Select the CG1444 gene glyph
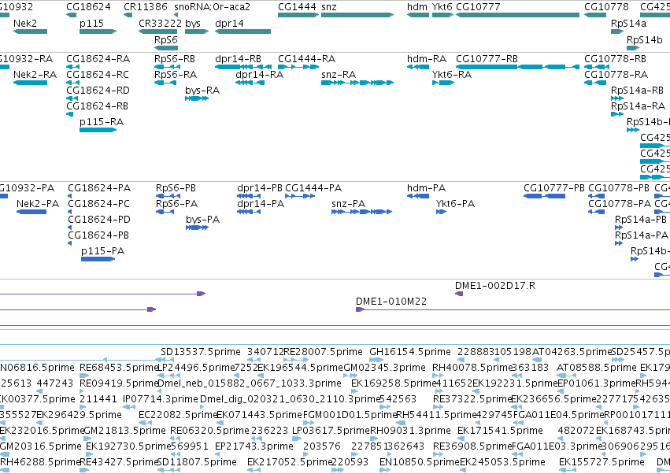This screenshot has width=670, height=474. 298,15
